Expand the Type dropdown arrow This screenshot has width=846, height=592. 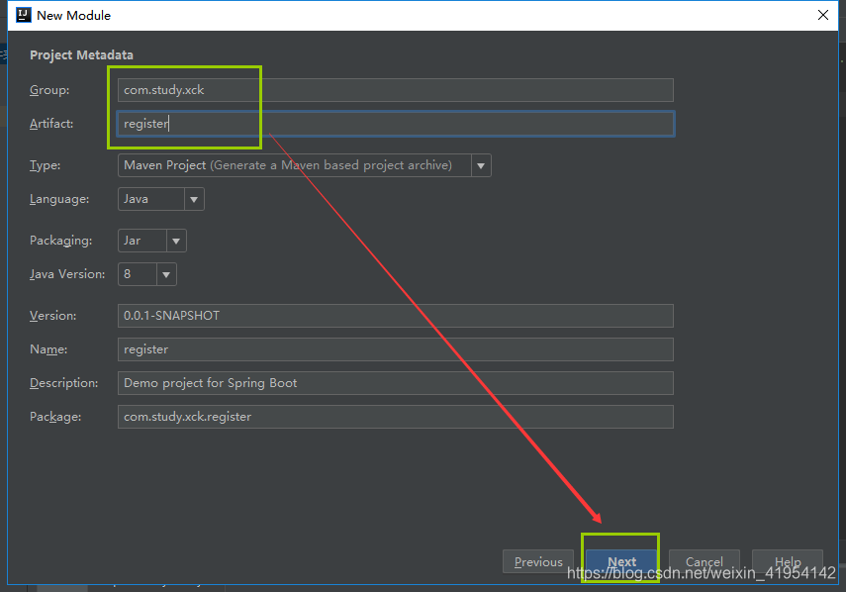[481, 165]
